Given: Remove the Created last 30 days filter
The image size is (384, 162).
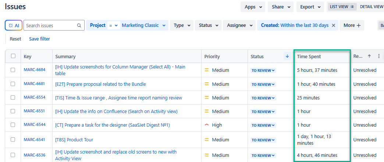Looking at the screenshot, I should 333,25.
